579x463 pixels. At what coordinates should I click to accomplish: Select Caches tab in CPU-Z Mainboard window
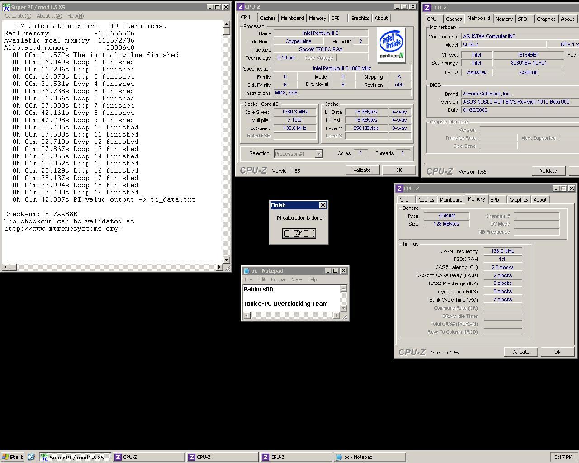coord(454,19)
